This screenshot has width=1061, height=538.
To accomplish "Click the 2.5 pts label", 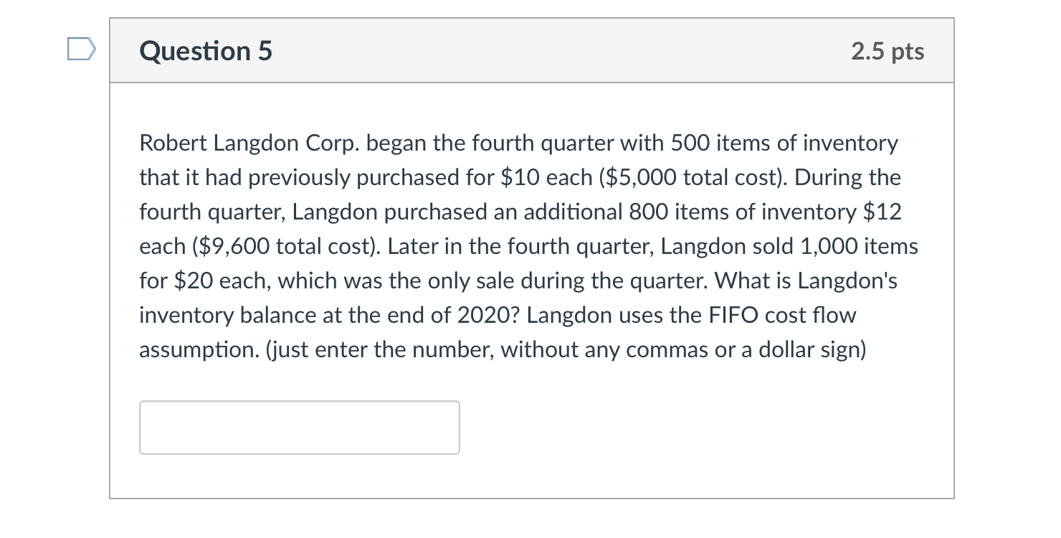I will (888, 51).
